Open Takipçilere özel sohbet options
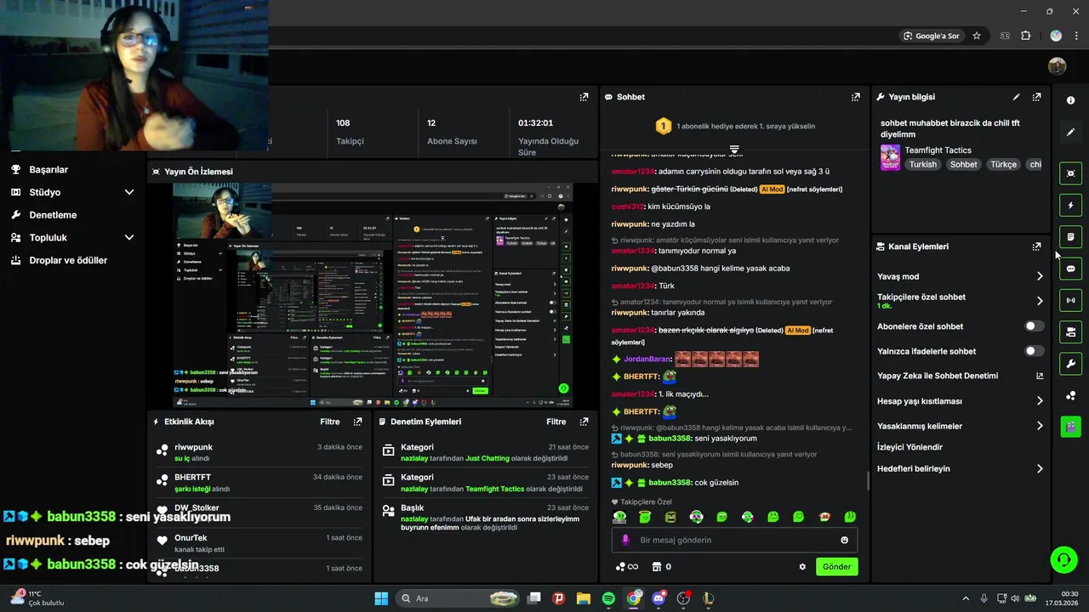The height and width of the screenshot is (612, 1089). click(960, 301)
